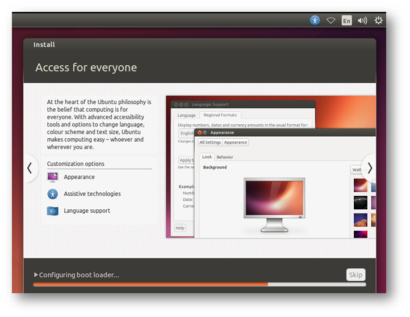Open Regional Formats tab in Language Support
The width and height of the screenshot is (410, 317).
tap(220, 115)
